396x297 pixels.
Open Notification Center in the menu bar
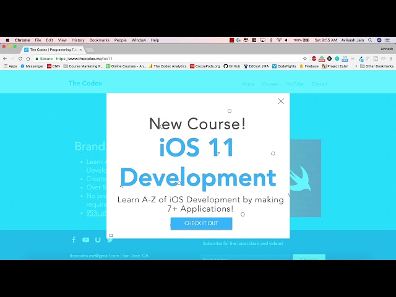387,40
